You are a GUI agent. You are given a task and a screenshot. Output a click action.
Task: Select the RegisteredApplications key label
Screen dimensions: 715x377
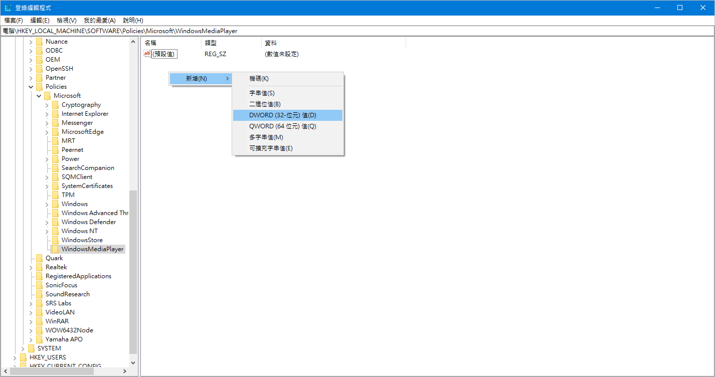coord(78,276)
